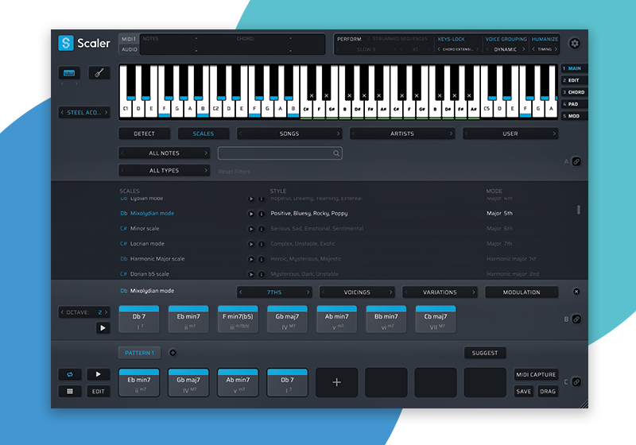Show info for Db Harmonic Major scale

tap(262, 259)
